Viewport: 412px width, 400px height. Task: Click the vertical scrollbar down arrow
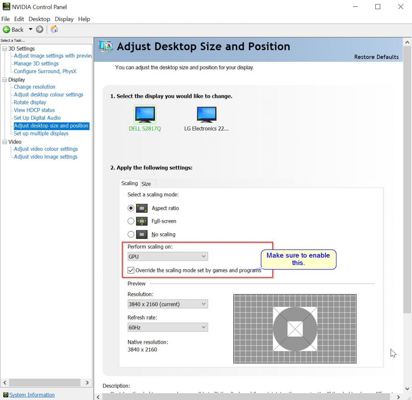(407, 389)
